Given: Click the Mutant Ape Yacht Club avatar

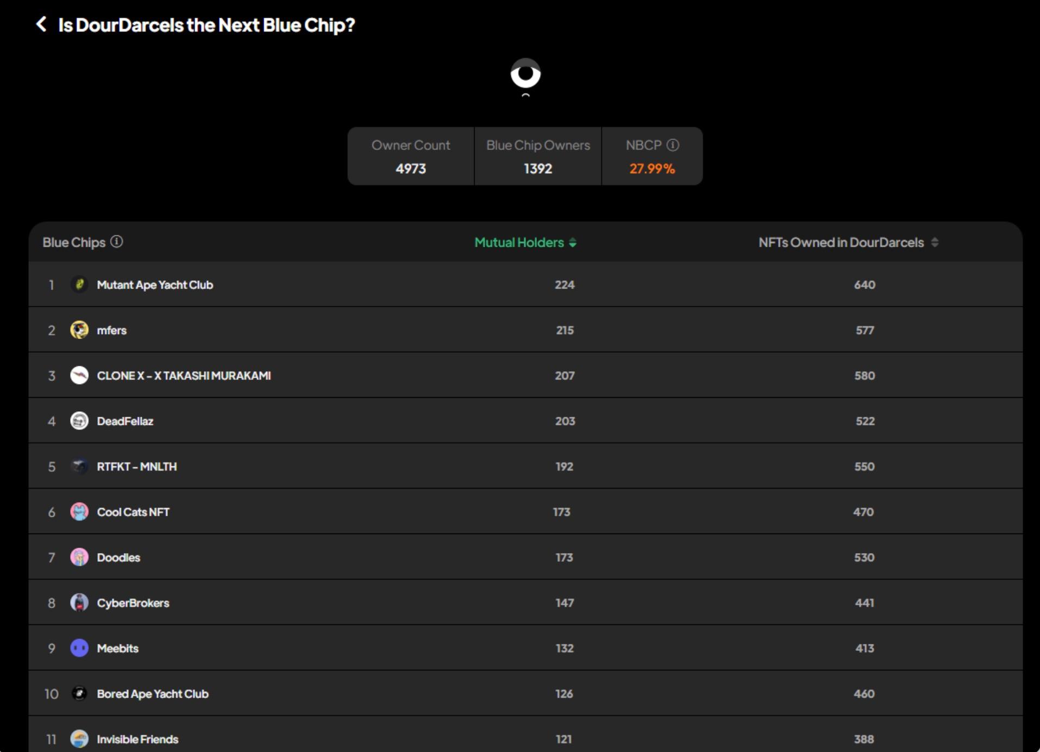Looking at the screenshot, I should click(79, 284).
